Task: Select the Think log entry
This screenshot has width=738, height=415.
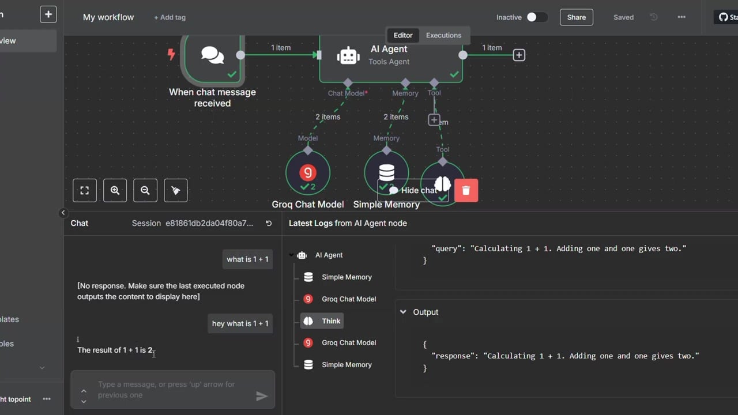Action: (x=322, y=321)
